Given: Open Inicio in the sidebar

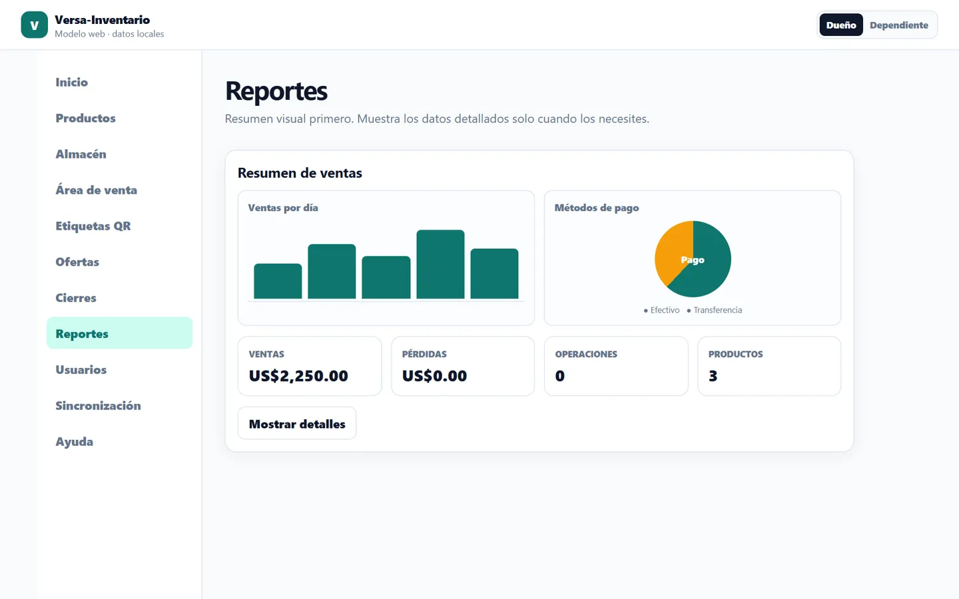Looking at the screenshot, I should pyautogui.click(x=119, y=82).
